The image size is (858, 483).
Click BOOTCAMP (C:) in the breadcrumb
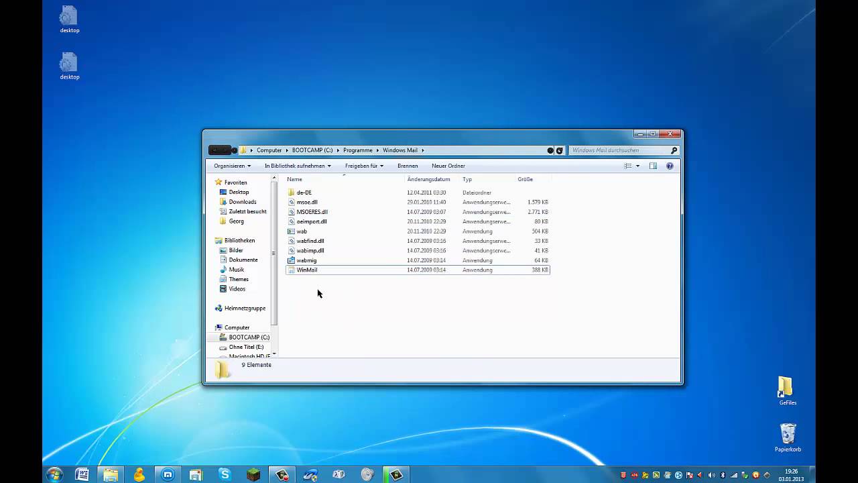pyautogui.click(x=312, y=150)
